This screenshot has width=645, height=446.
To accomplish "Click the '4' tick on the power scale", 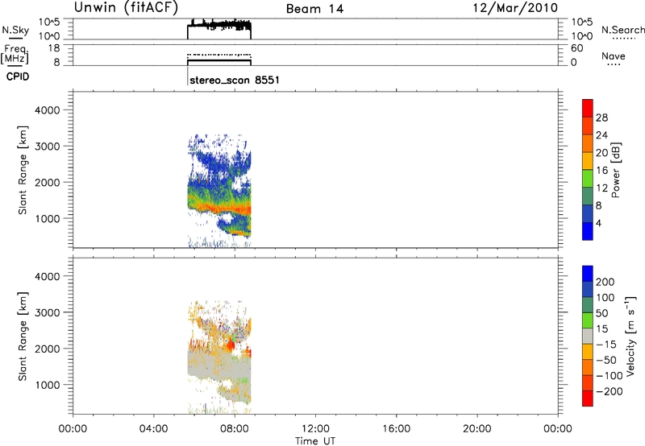I will pos(598,223).
